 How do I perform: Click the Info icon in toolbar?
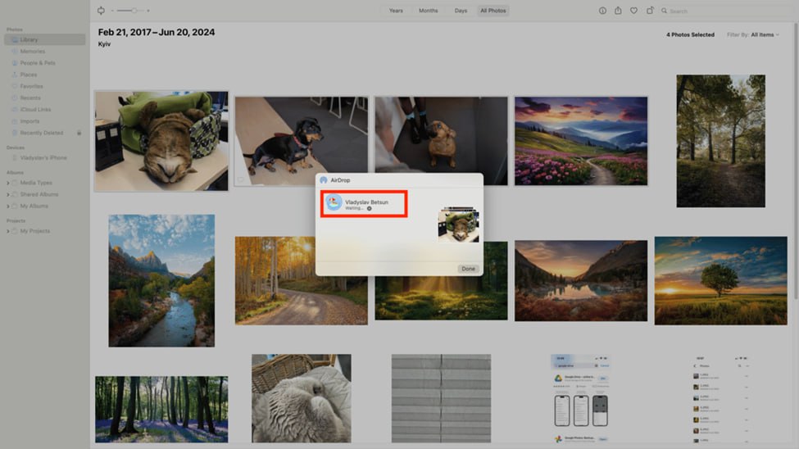click(x=602, y=11)
